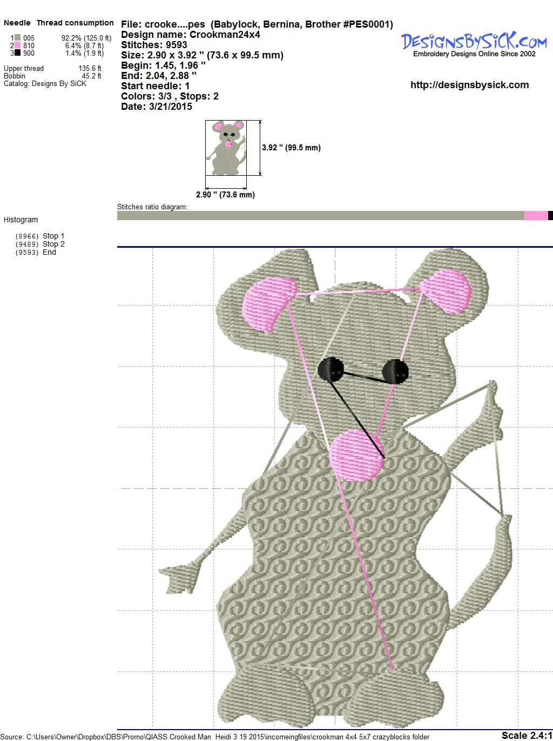Select the pink needle 2 swatch
553x741 pixels.
(x=17, y=45)
